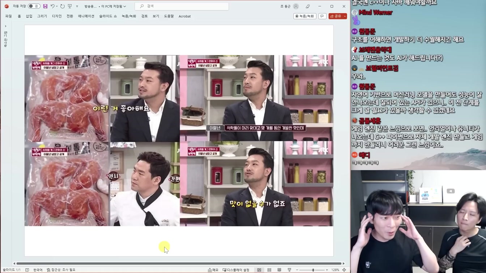Start slideshow from quick access icon
Screen dimensions: 486x273
pos(70,6)
